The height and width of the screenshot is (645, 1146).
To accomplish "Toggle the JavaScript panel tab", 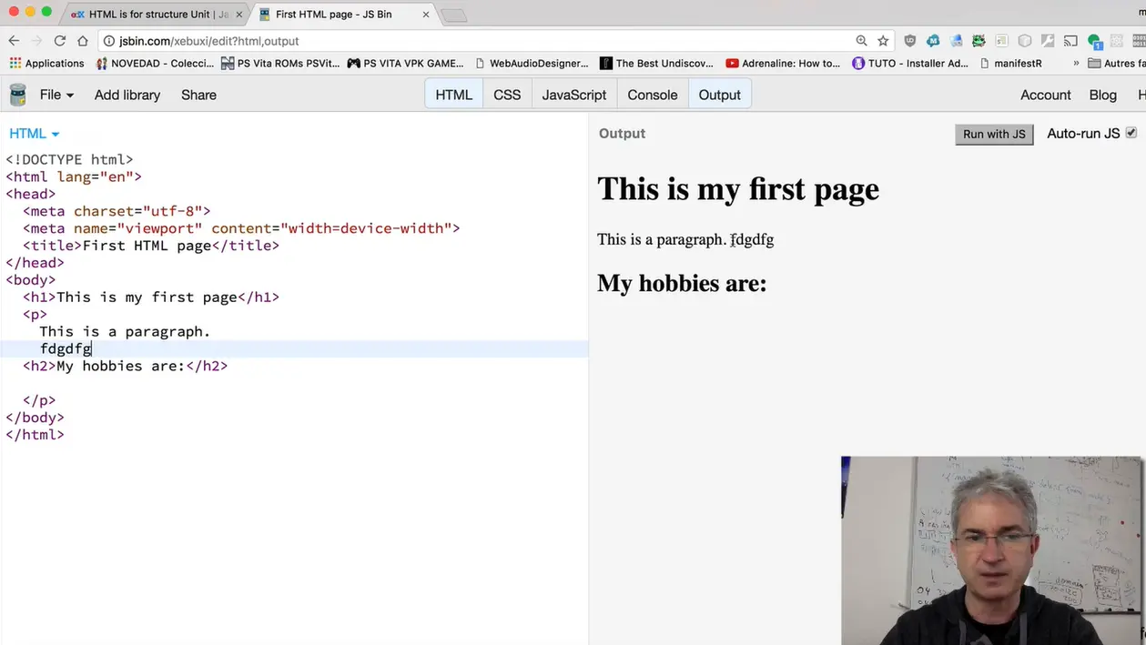I will (x=574, y=95).
